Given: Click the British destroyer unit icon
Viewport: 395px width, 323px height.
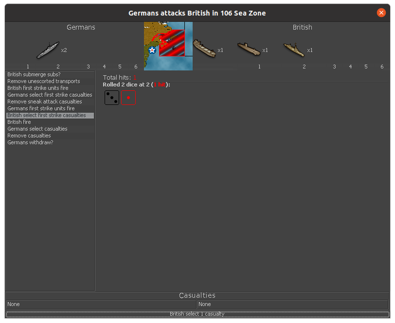Looking at the screenshot, I should coord(294,49).
